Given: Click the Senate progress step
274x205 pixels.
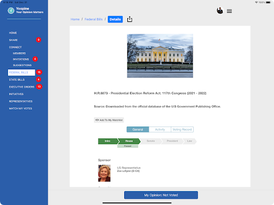Looking at the screenshot, I should [151, 141].
